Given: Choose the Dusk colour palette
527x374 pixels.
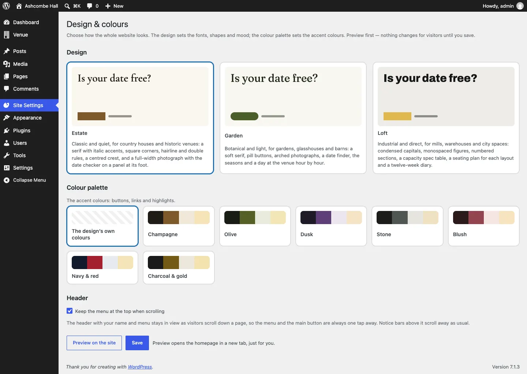Looking at the screenshot, I should pos(331,226).
